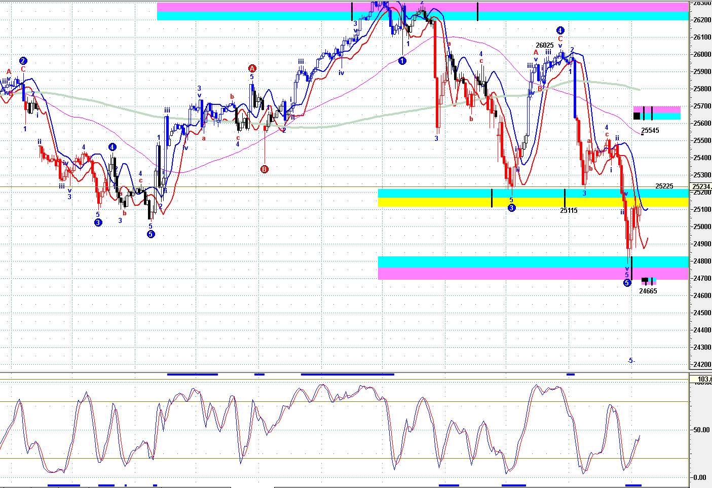Select the 24665 target price label

pyautogui.click(x=648, y=291)
